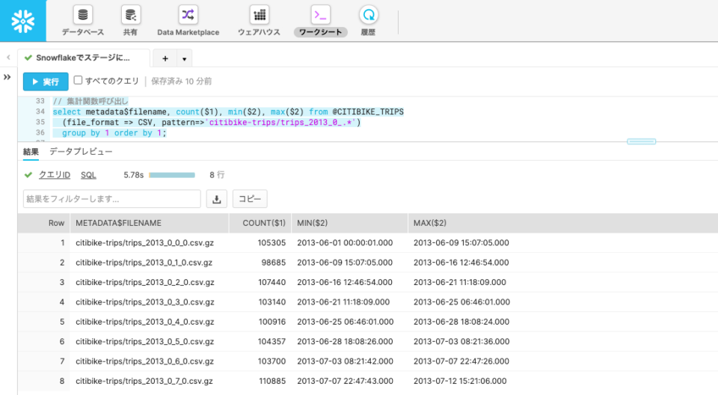Screen dimensions: 718x395
Task: Click the Snowflake logo icon
Action: (x=23, y=21)
